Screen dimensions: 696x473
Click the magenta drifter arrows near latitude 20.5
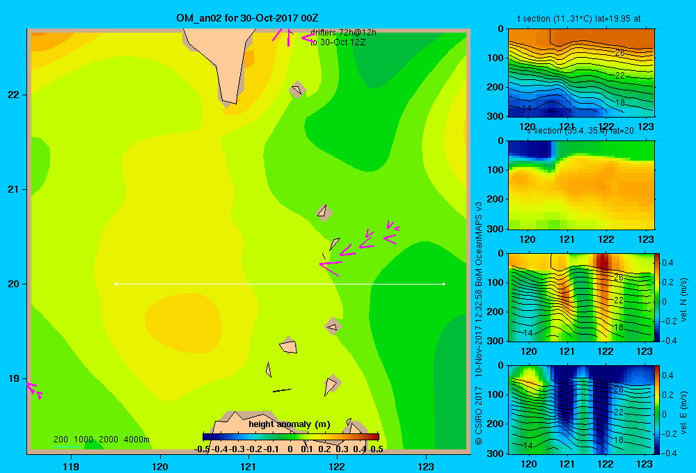coord(360,249)
